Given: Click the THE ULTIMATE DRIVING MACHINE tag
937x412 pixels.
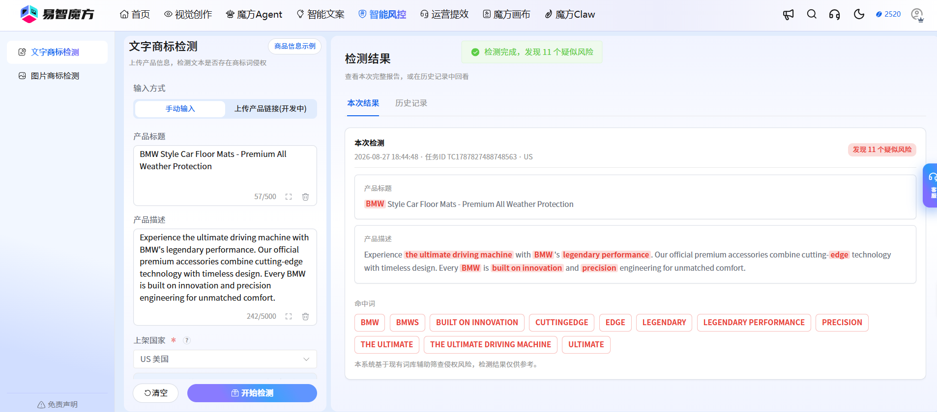Looking at the screenshot, I should coord(491,345).
